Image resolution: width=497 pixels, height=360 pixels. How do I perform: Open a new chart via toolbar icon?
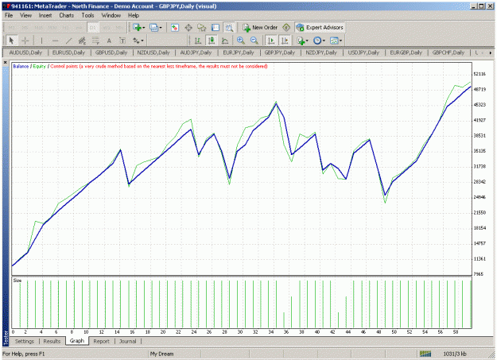pos(137,28)
